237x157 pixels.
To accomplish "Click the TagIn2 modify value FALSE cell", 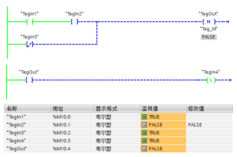I will (209, 125).
